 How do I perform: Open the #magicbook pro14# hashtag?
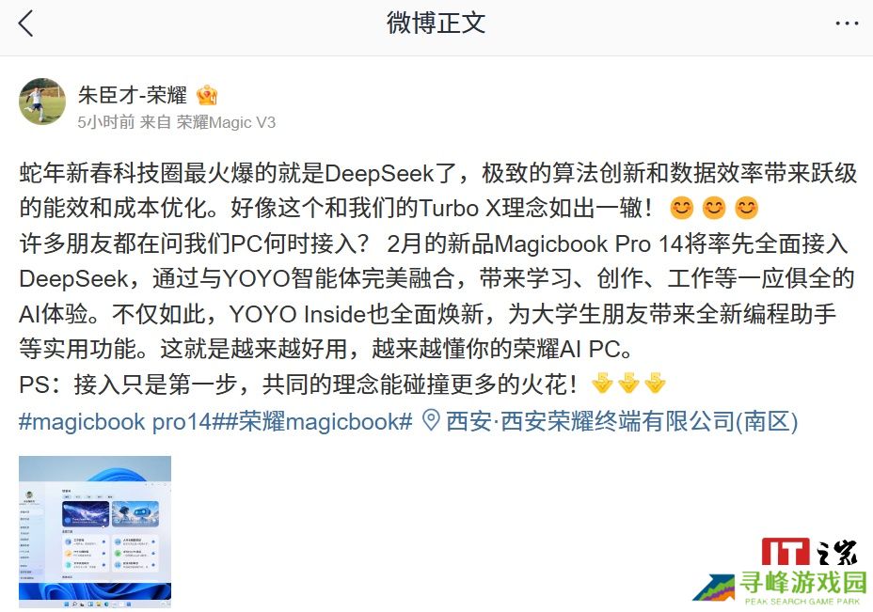pos(116,421)
